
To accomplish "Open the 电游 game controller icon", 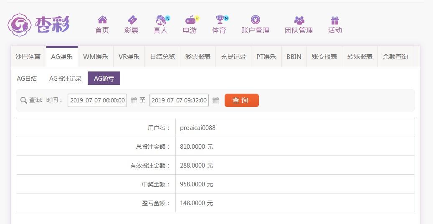I will tap(190, 20).
